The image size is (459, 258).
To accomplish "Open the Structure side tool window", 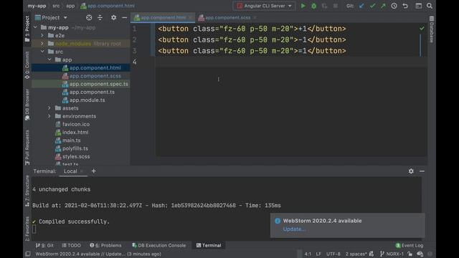I will pos(27,191).
